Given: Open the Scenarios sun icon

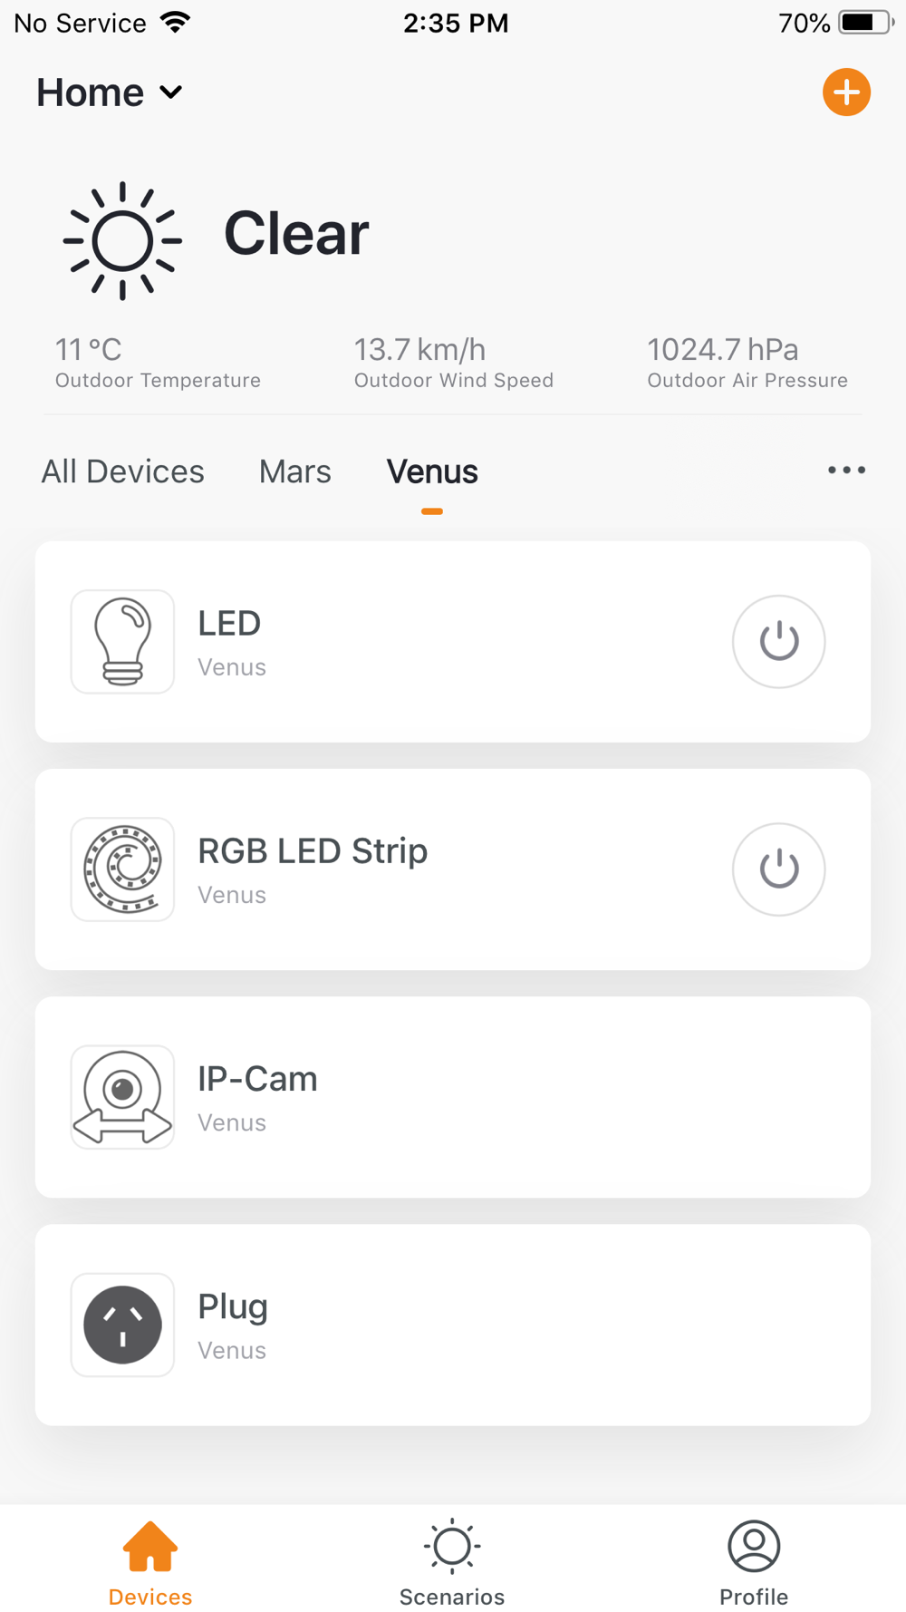Looking at the screenshot, I should [452, 1547].
